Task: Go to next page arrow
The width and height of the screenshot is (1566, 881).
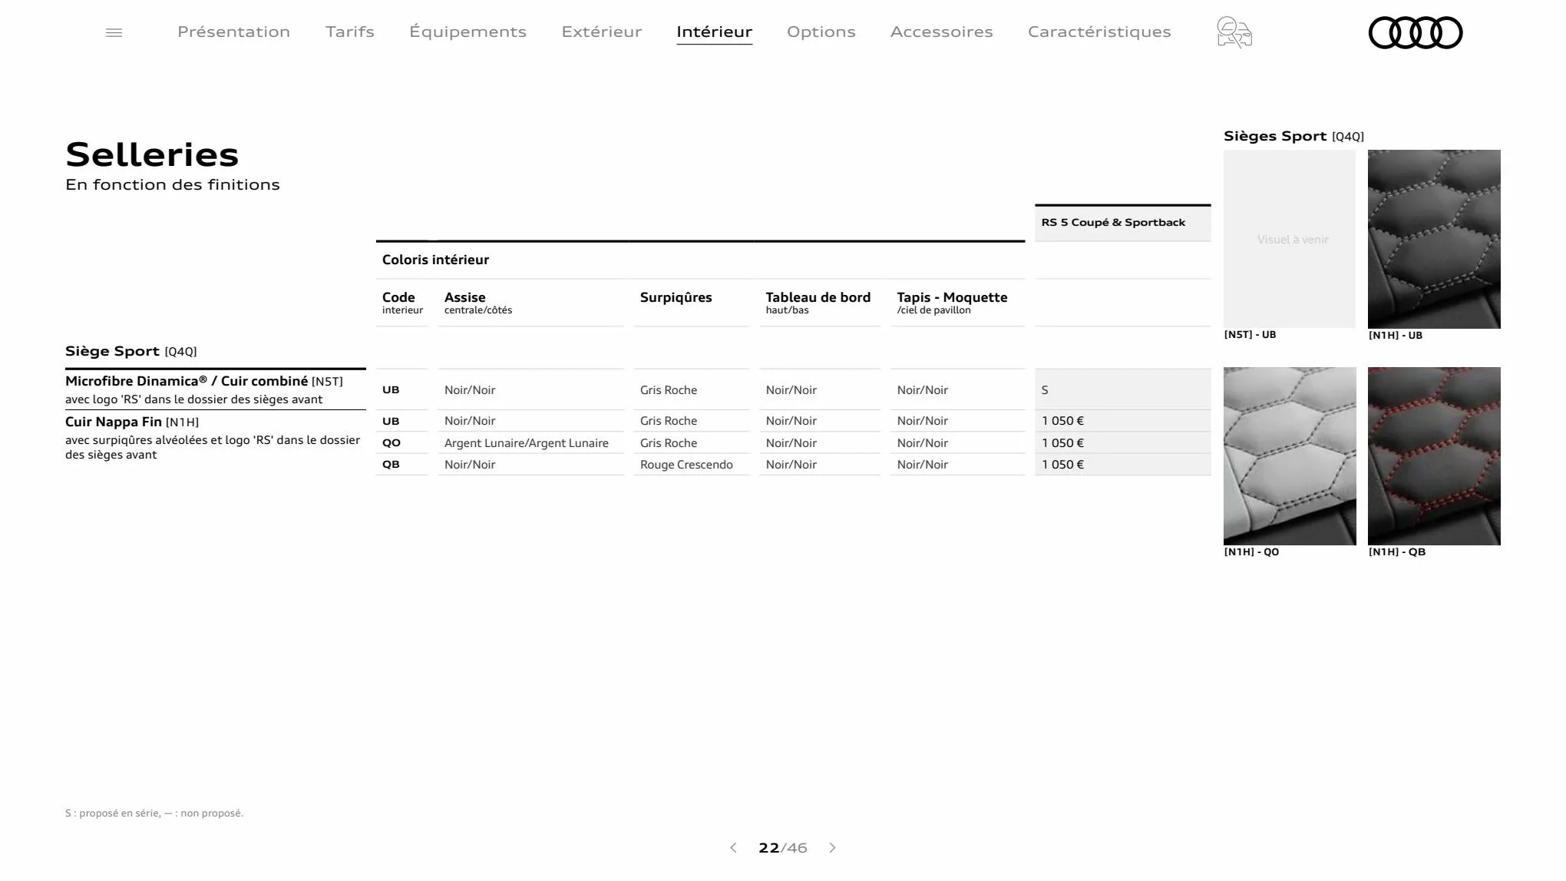Action: click(x=832, y=848)
